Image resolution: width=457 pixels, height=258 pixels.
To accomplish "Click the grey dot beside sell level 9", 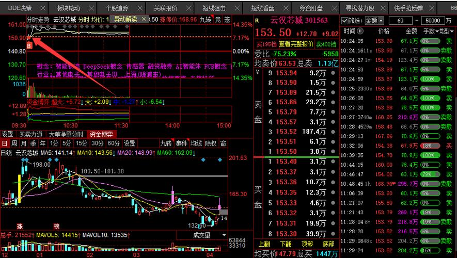I will pos(333,73).
